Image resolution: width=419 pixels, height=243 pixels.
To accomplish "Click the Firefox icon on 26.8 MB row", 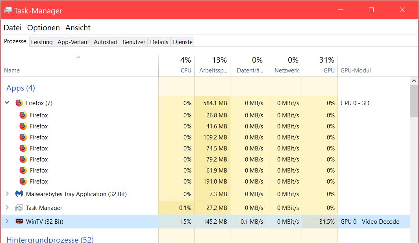I will tap(23, 115).
